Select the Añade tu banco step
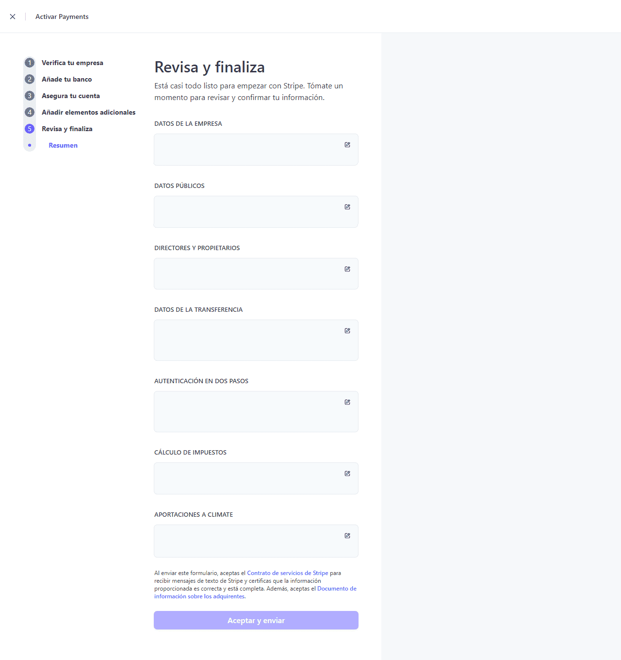Screen dimensions: 621x660 click(67, 79)
